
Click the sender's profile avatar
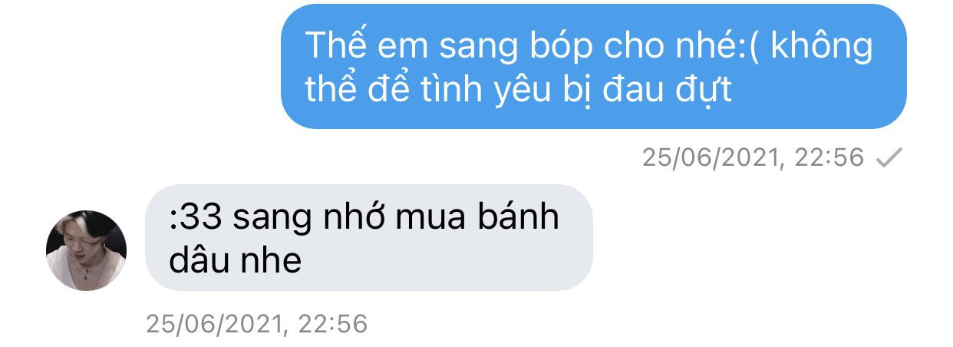[86, 250]
